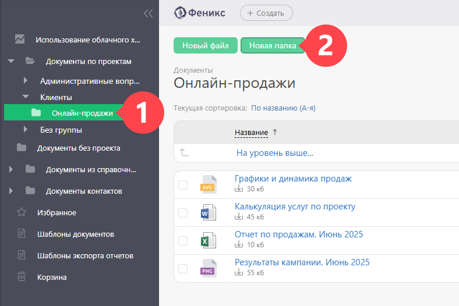Select Без группы tree item
The height and width of the screenshot is (306, 459).
pyautogui.click(x=61, y=130)
